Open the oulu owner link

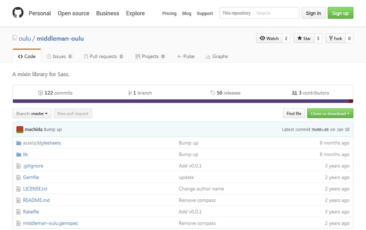pyautogui.click(x=25, y=38)
